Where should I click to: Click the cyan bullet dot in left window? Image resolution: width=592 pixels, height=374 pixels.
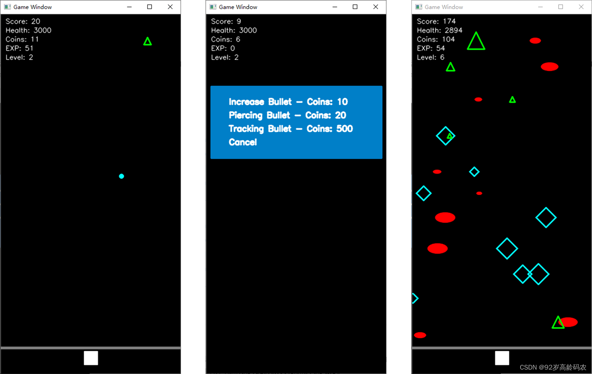coord(121,176)
